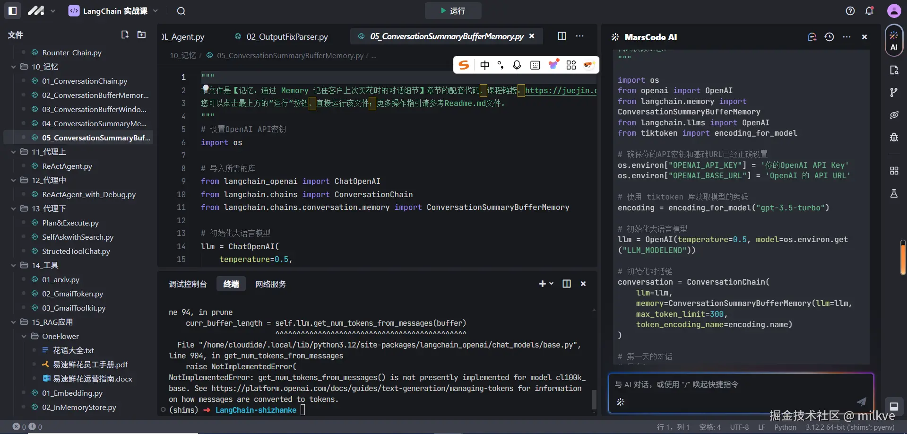Split the editor with the split view icon

(x=562, y=36)
